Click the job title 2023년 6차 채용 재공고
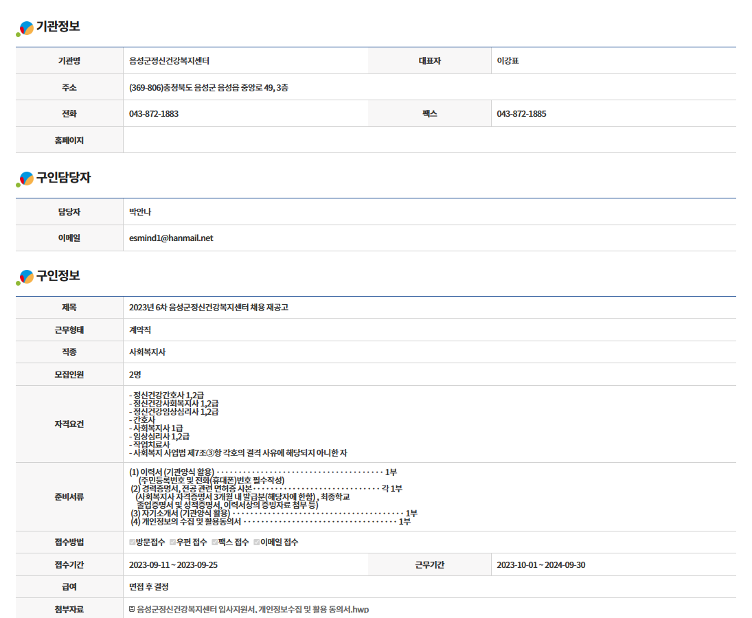Viewport: 752px width, 618px height. point(209,307)
